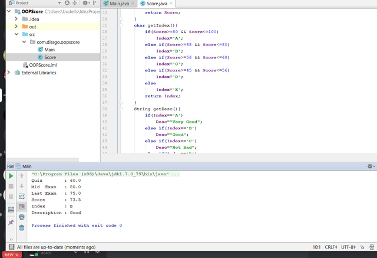The width and height of the screenshot is (377, 258).
Task: Click the red NEW button at bottom left
Action: (x=12, y=254)
